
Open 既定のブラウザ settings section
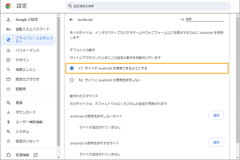coord(29,79)
